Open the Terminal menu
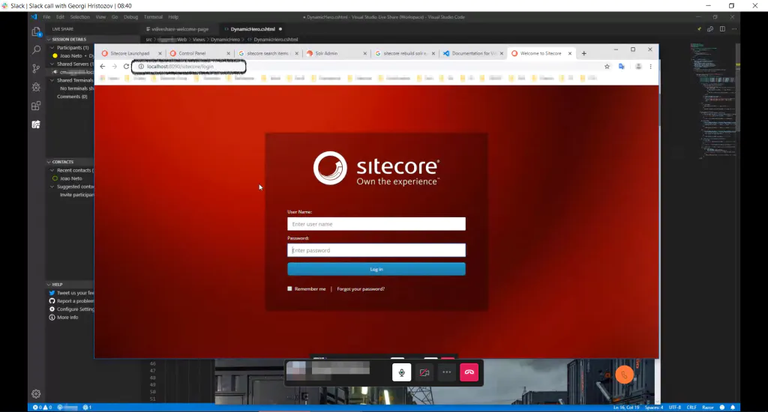Image resolution: width=768 pixels, height=412 pixels. click(x=153, y=17)
